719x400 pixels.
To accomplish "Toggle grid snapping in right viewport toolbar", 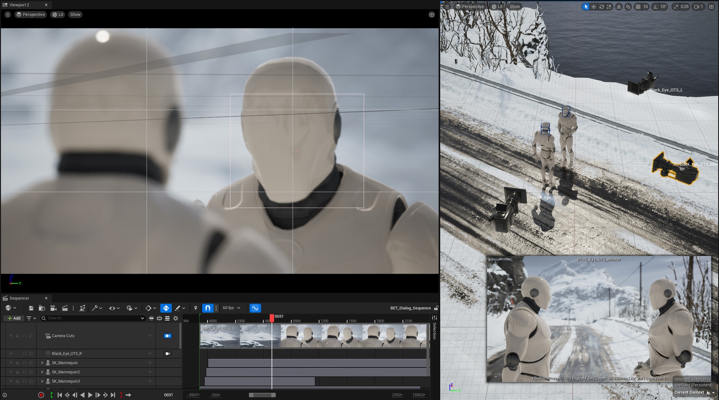I will [638, 7].
